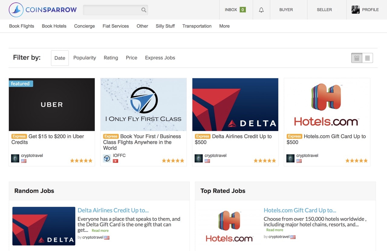Viewport: 387px width, 251px height.
Task: Open Uber featured listing image
Action: coord(52,105)
